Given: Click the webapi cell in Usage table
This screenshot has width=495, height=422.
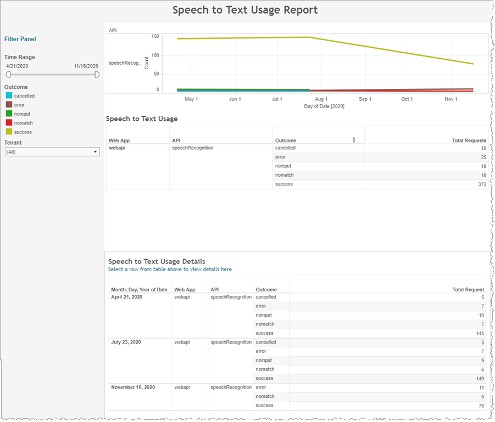Looking at the screenshot, I should click(116, 148).
